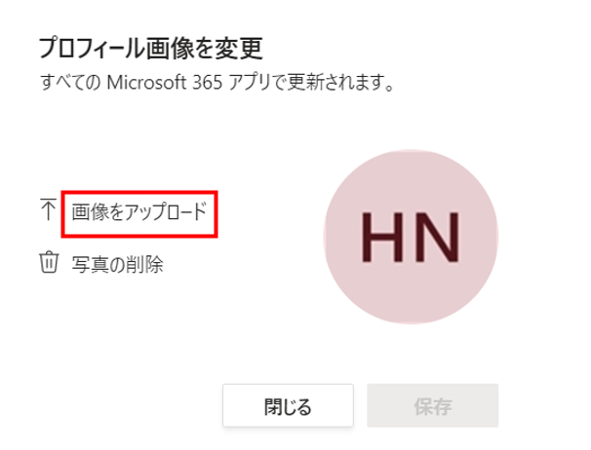Viewport: 591px width, 450px height.
Task: Click the 写真の削除 label text
Action: 117,264
